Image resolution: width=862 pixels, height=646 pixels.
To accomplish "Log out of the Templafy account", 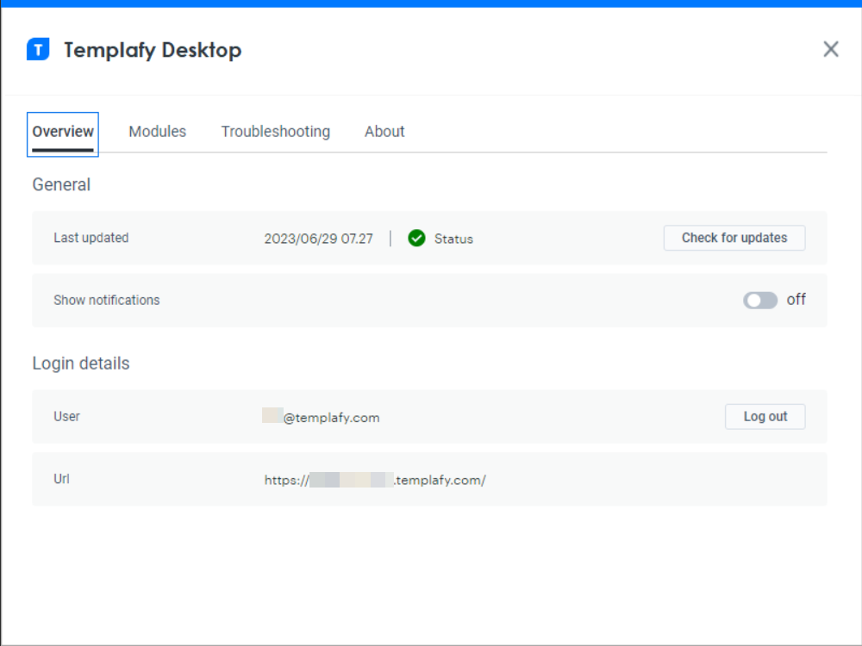I will click(x=765, y=416).
